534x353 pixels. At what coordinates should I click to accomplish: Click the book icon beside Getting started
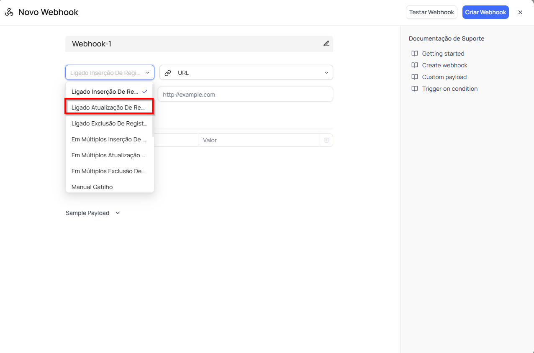415,54
